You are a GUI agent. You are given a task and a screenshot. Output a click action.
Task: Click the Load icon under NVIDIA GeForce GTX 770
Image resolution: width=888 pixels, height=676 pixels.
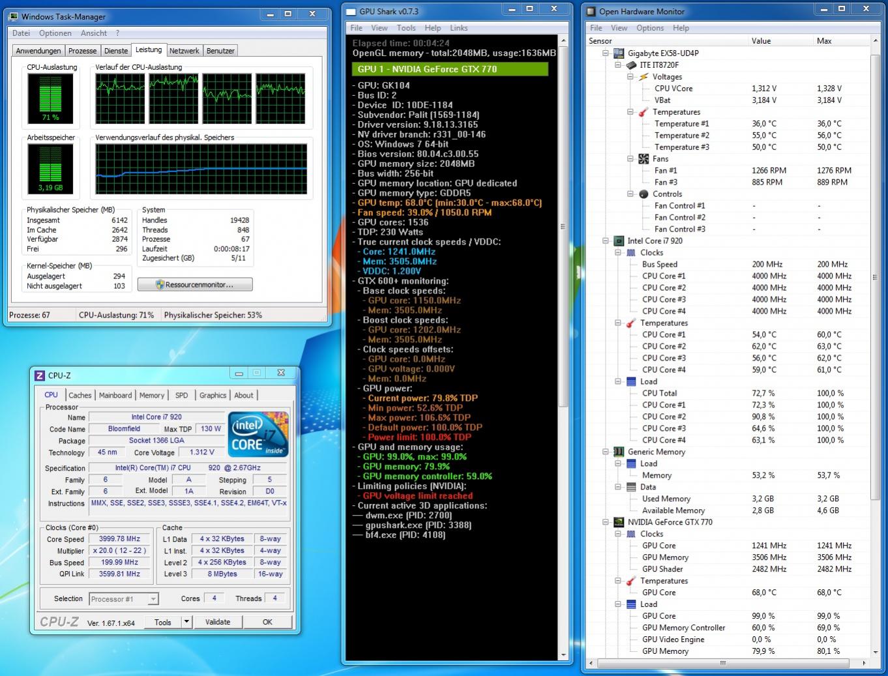point(631,605)
